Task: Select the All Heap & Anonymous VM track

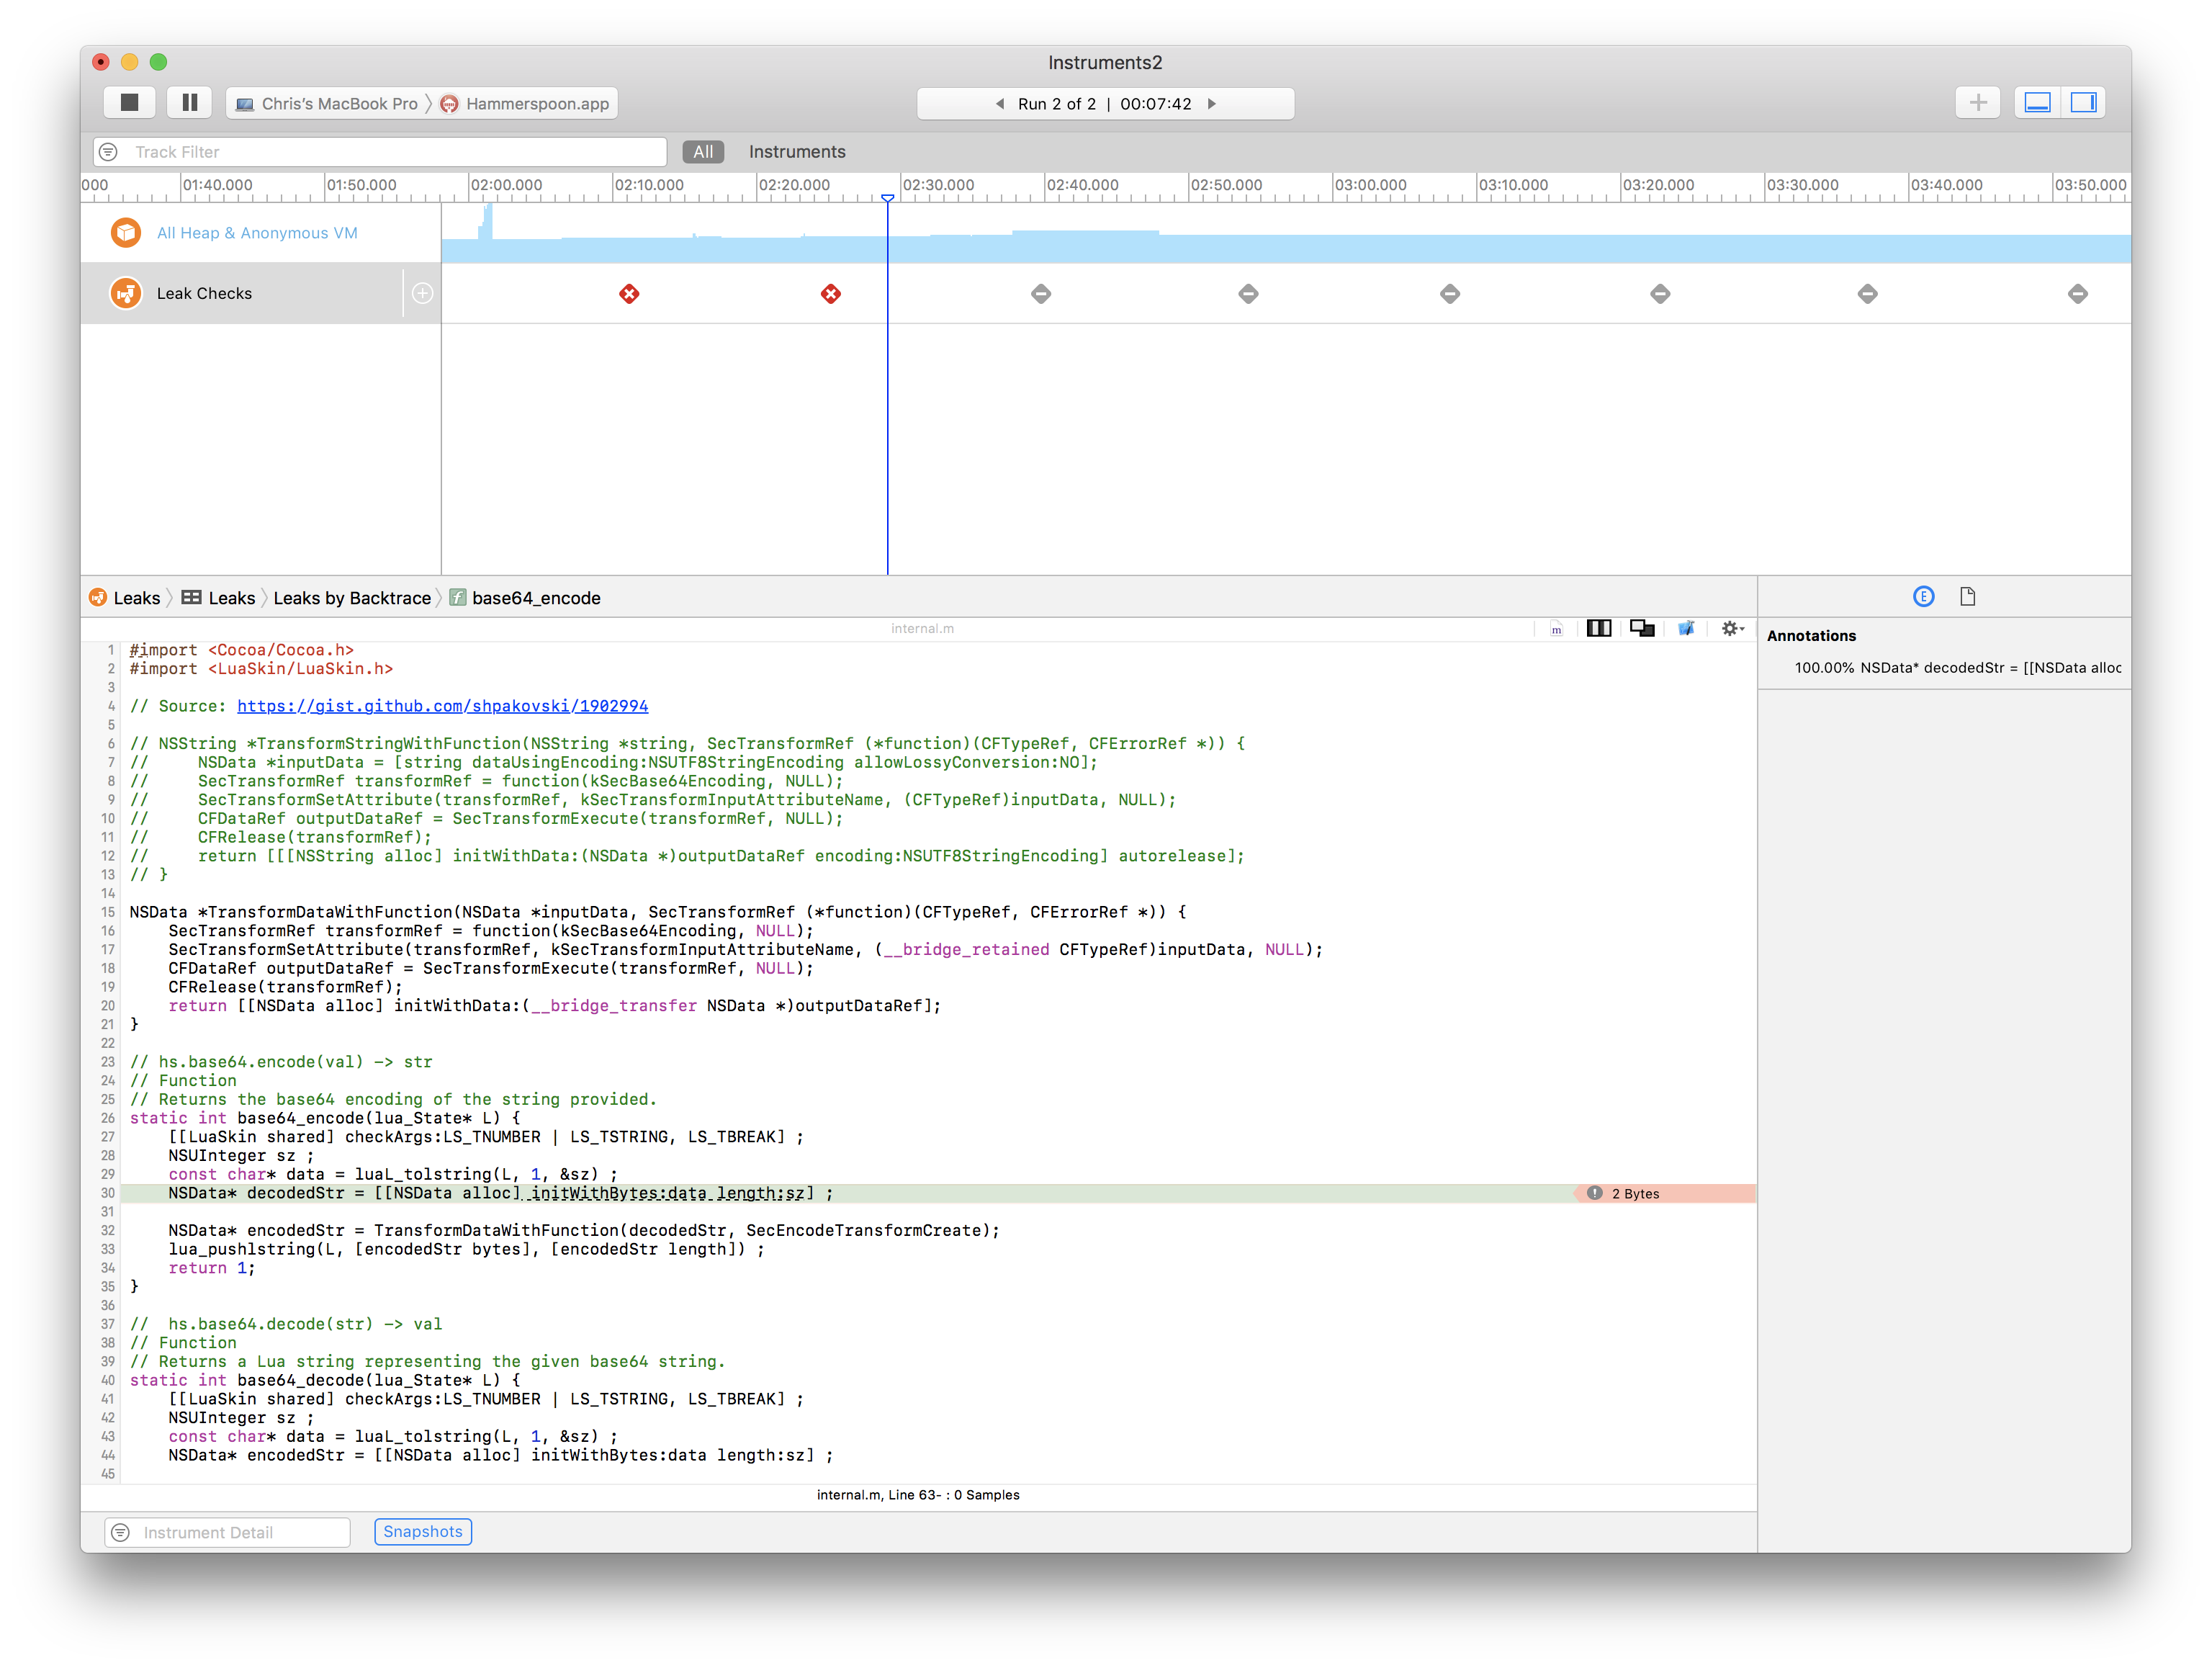Action: pos(261,233)
